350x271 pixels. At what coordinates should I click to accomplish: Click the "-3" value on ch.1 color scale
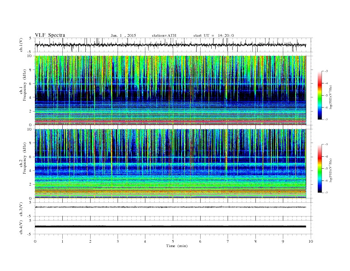[326, 71]
